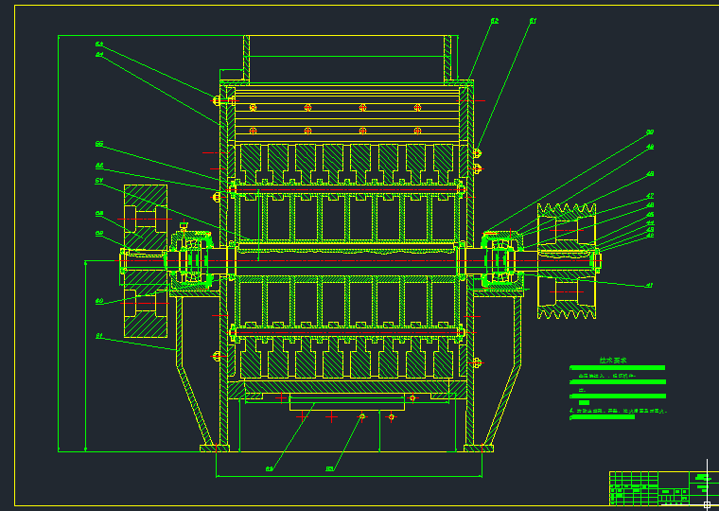Select the upper hammer pin shaft centerline
The image size is (719, 511).
(347, 189)
